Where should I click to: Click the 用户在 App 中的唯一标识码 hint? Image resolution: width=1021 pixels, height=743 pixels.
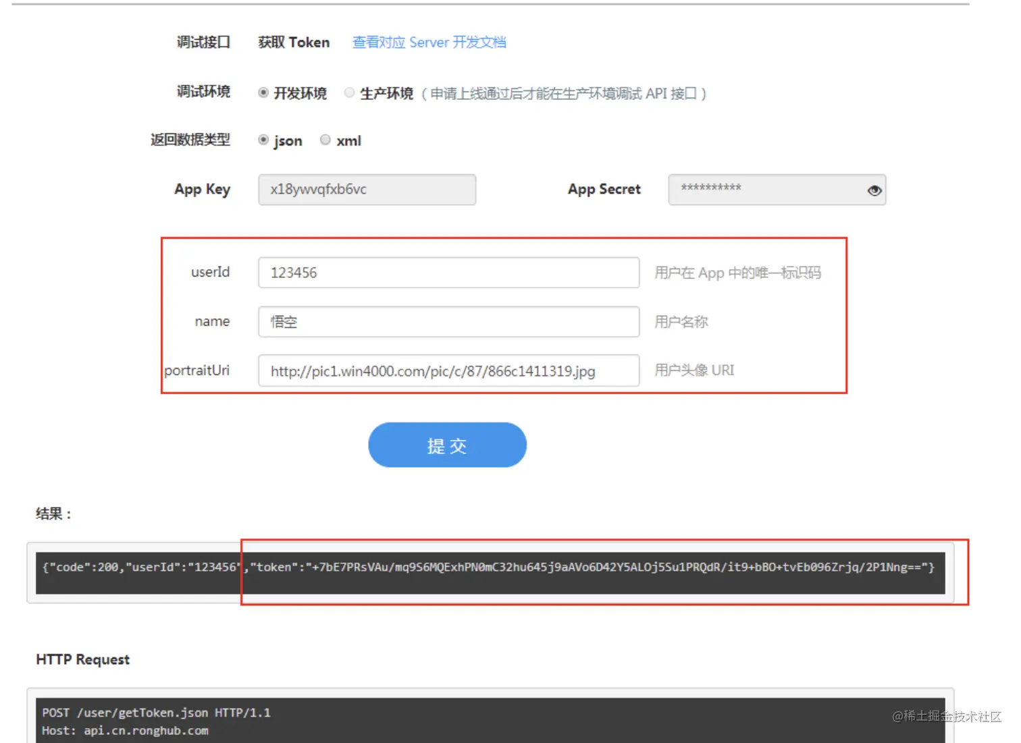(x=737, y=273)
